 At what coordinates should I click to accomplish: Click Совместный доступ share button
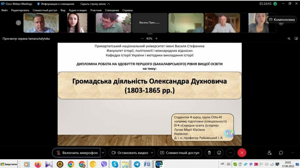[x=180, y=153]
